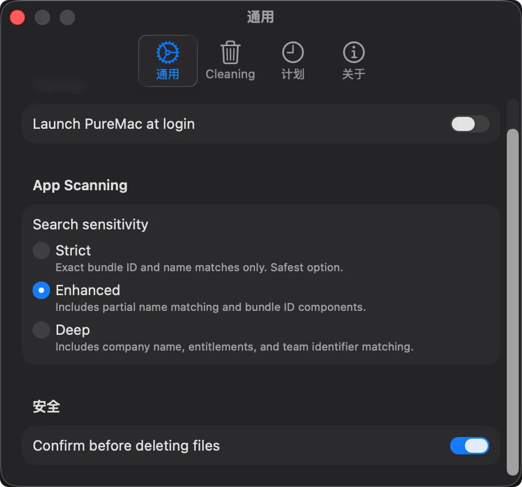This screenshot has width=522, height=487.
Task: Go to the 关于 tab label
Action: click(x=354, y=74)
